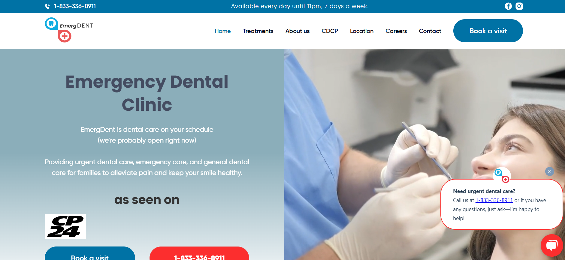
Task: Click the blue Book a visit hero button
Action: (x=90, y=253)
